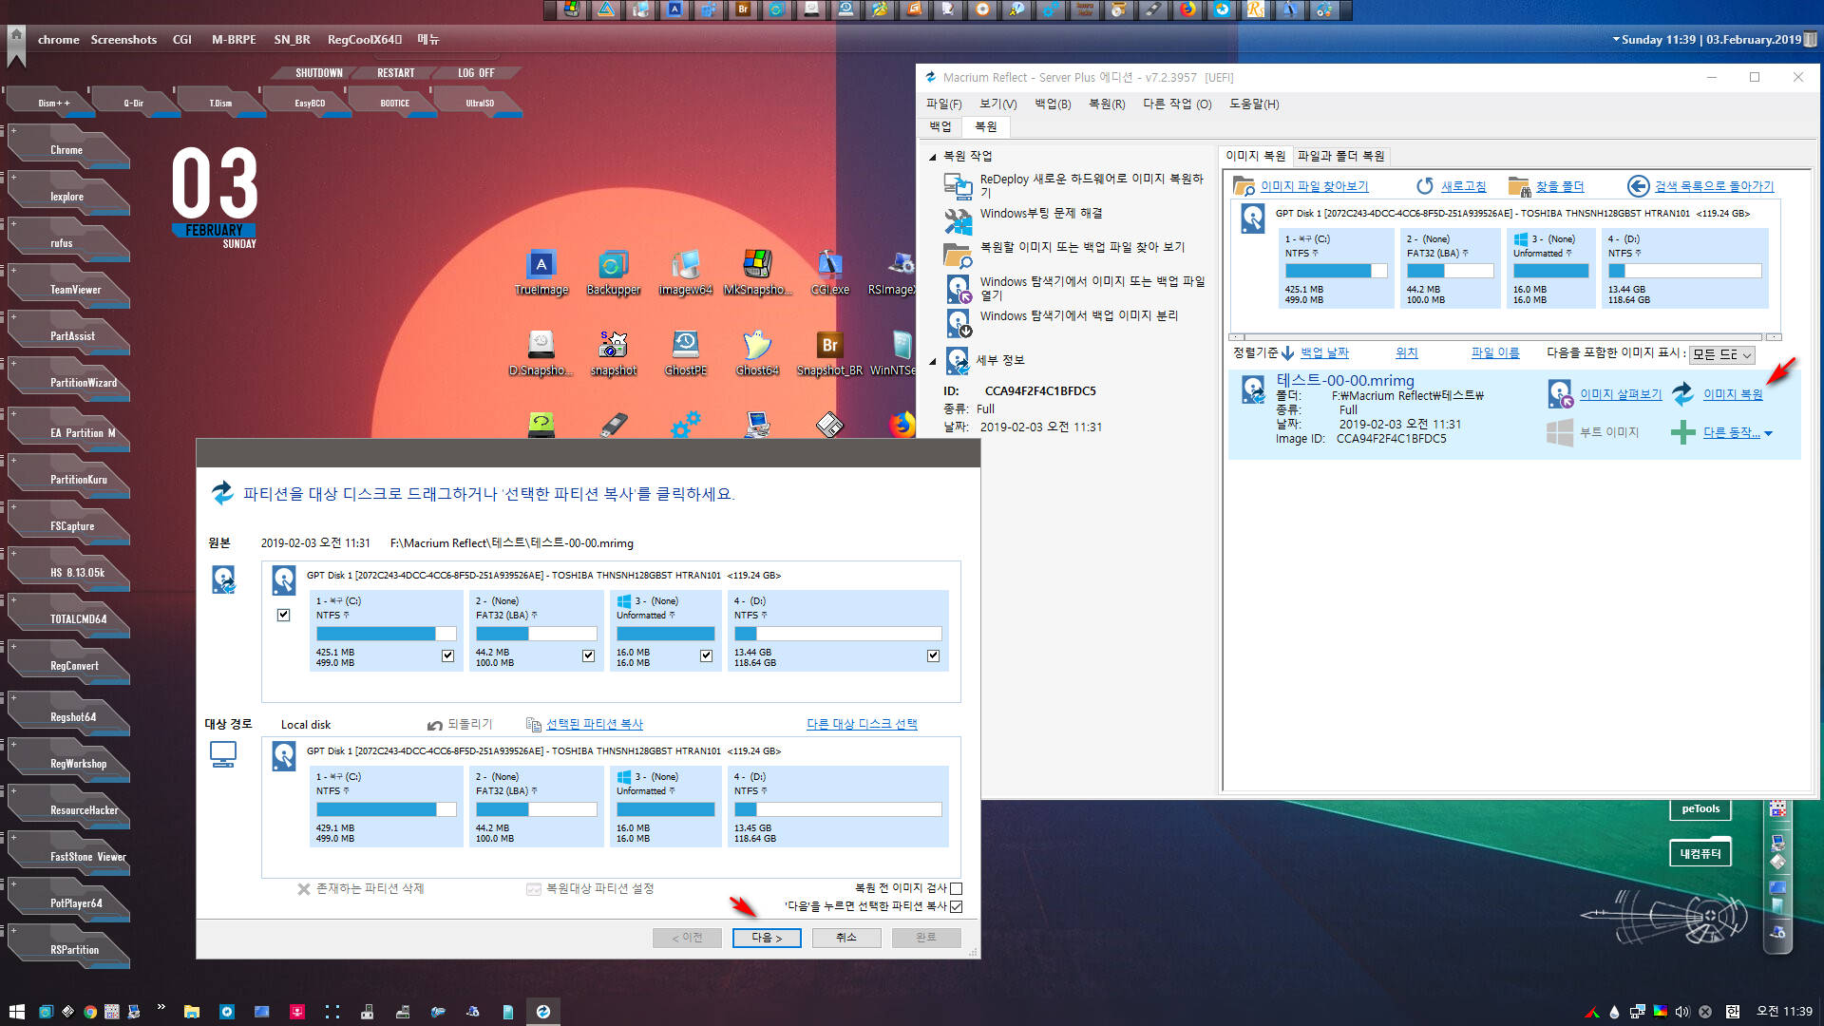Click the refresh icon in the restore tab
1824x1026 pixels.
1424,186
